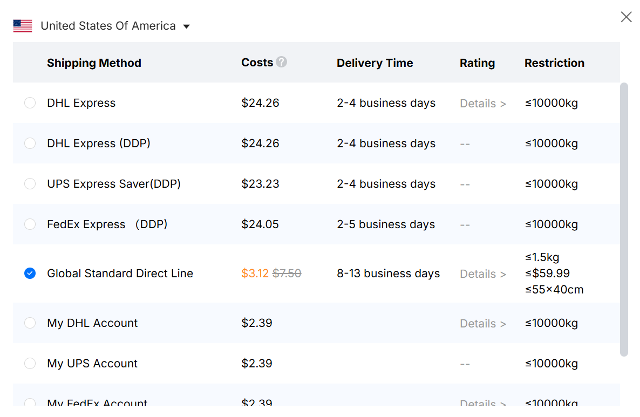Close the shipping method dialog

point(626,17)
